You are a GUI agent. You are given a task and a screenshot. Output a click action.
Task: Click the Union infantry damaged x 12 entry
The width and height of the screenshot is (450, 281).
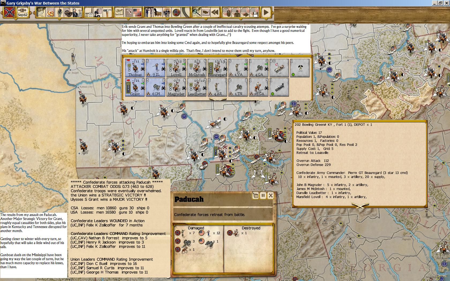pyautogui.click(x=209, y=233)
